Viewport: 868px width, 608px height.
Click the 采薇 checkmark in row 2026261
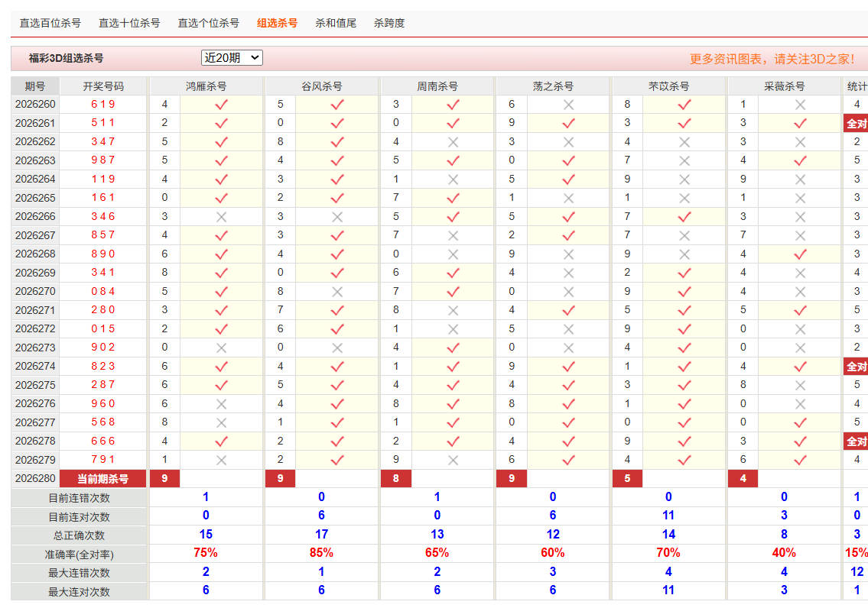tap(800, 123)
